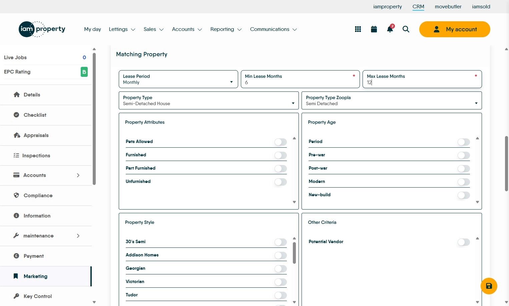Open the Lease Period dropdown
509x306 pixels.
coord(178,79)
